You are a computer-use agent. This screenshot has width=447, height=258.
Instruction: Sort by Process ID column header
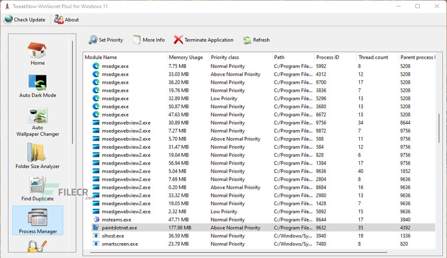point(328,57)
